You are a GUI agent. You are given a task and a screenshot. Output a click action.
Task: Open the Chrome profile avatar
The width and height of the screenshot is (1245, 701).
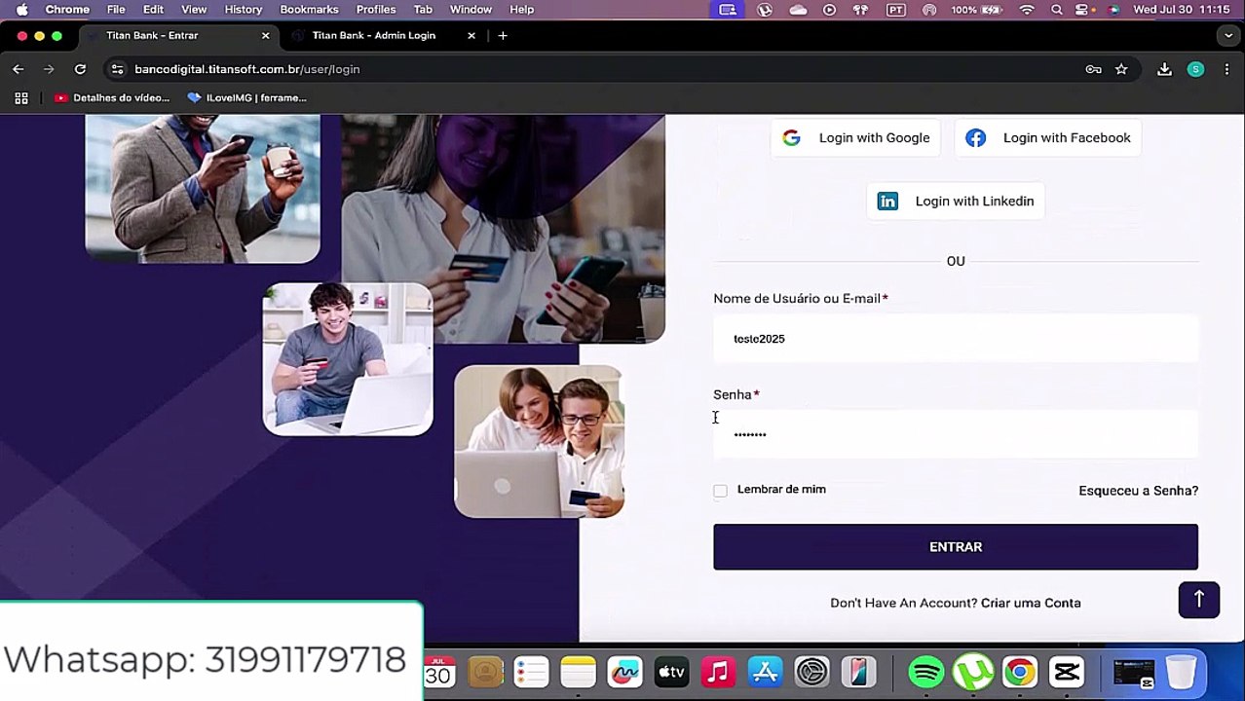pos(1195,69)
